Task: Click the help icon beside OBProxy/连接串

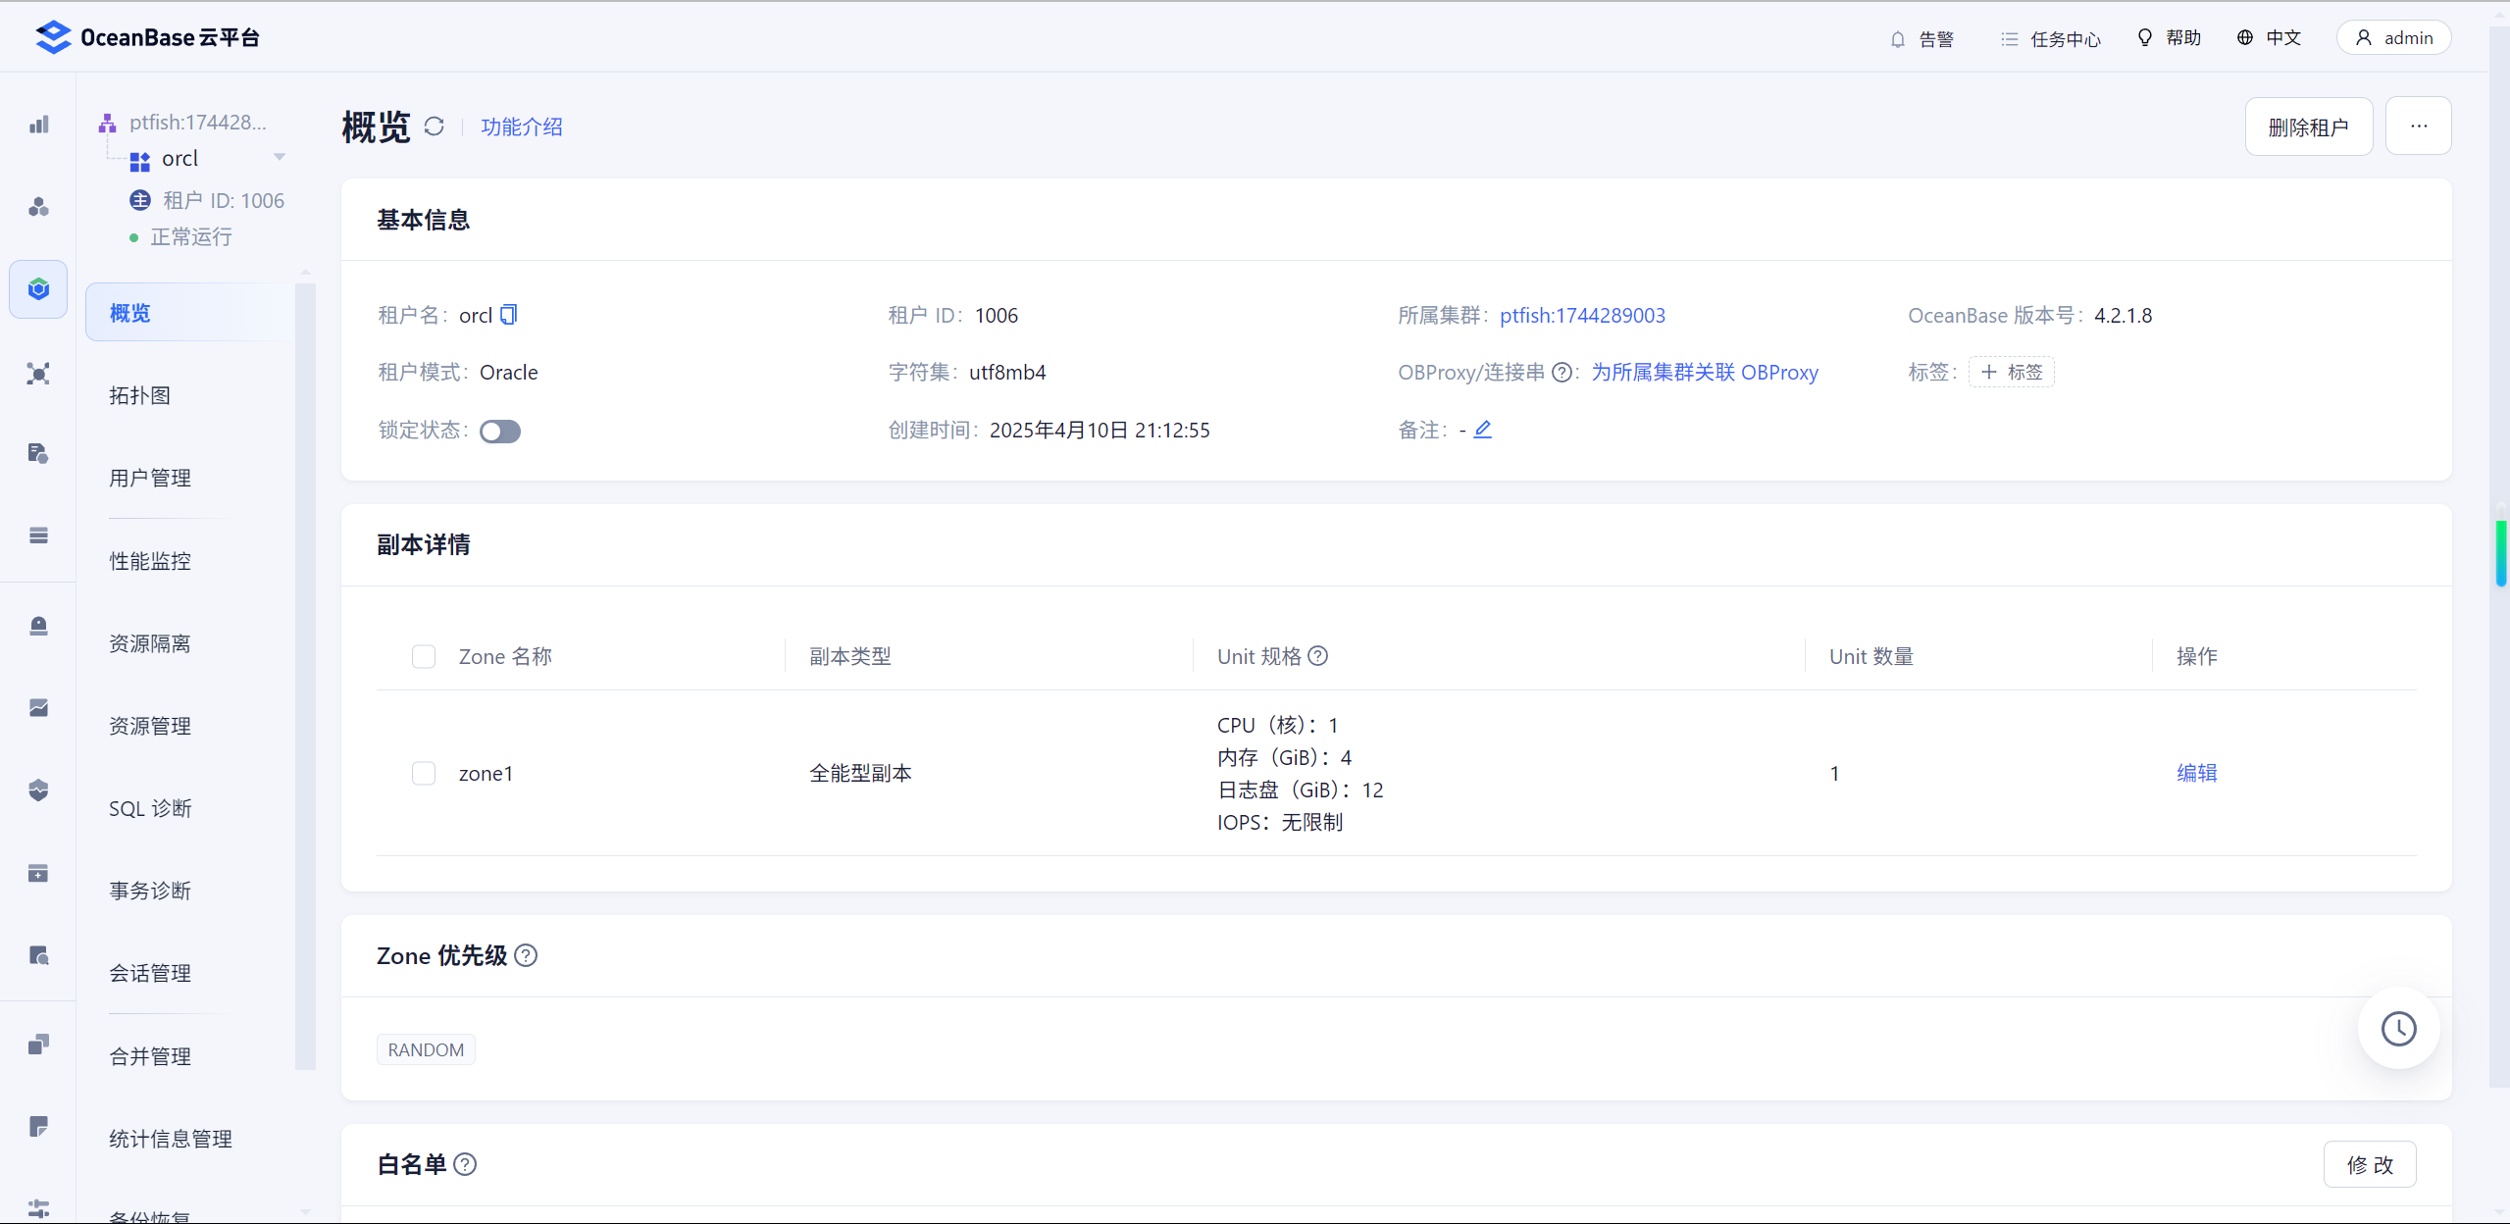Action: point(1562,373)
